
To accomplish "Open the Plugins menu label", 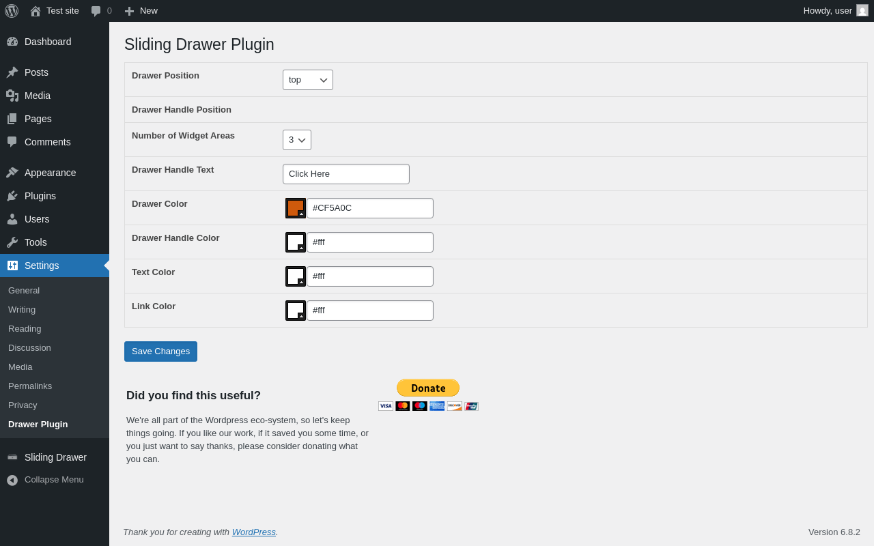I will click(x=40, y=196).
